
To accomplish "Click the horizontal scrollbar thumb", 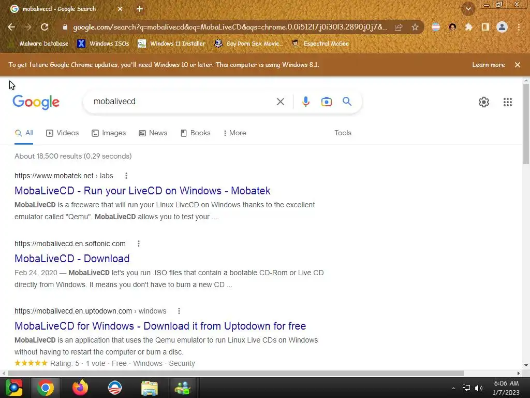I will pos(235,373).
